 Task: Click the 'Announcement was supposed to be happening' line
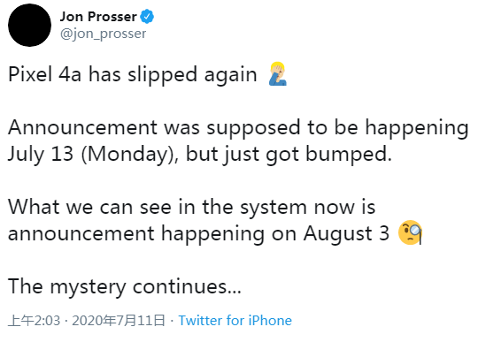pos(238,127)
